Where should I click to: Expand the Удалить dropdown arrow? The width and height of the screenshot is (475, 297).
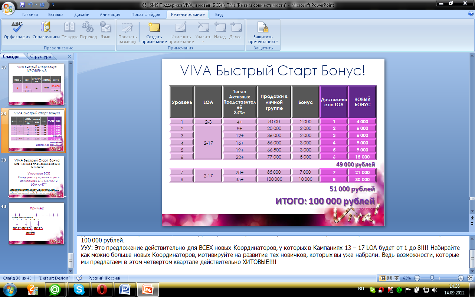(x=203, y=42)
